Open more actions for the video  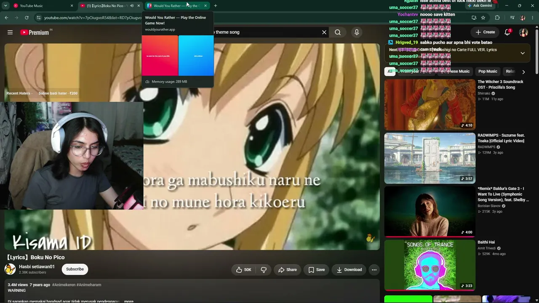pyautogui.click(x=374, y=270)
